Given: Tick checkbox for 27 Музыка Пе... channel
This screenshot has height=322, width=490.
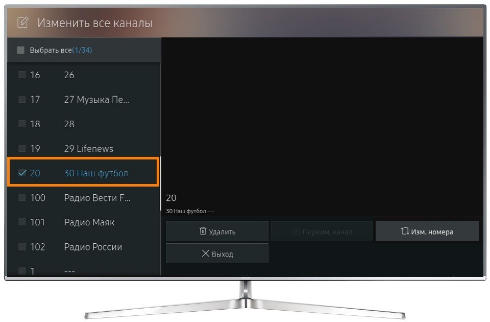Looking at the screenshot, I should (22, 99).
